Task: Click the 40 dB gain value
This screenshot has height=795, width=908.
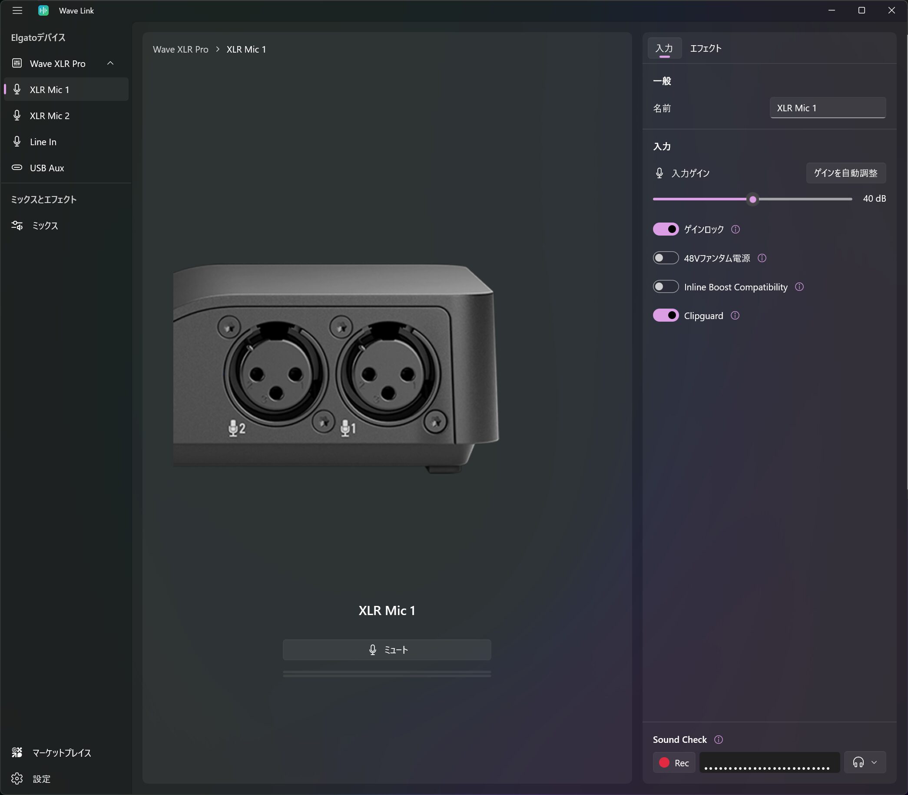Action: pos(874,199)
